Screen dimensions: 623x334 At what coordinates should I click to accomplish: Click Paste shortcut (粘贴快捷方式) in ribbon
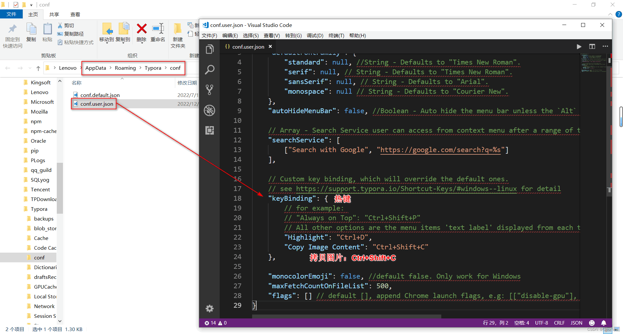75,42
